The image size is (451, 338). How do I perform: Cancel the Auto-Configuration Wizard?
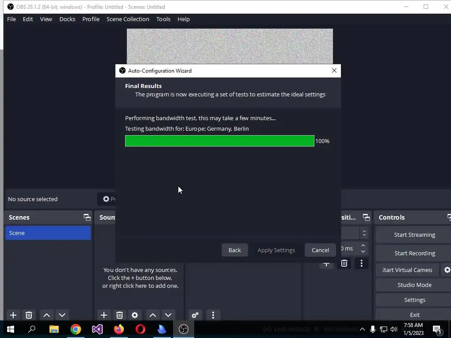(320, 250)
